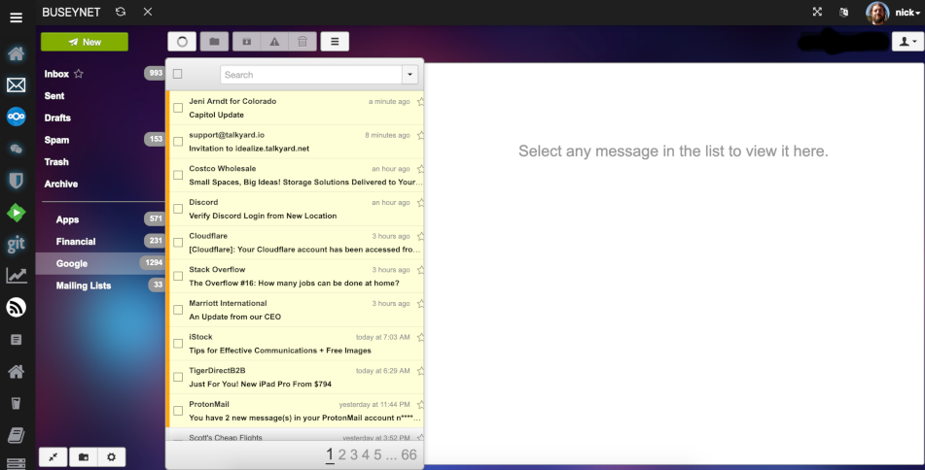Select the Financial folder
The height and width of the screenshot is (470, 925).
coord(76,242)
